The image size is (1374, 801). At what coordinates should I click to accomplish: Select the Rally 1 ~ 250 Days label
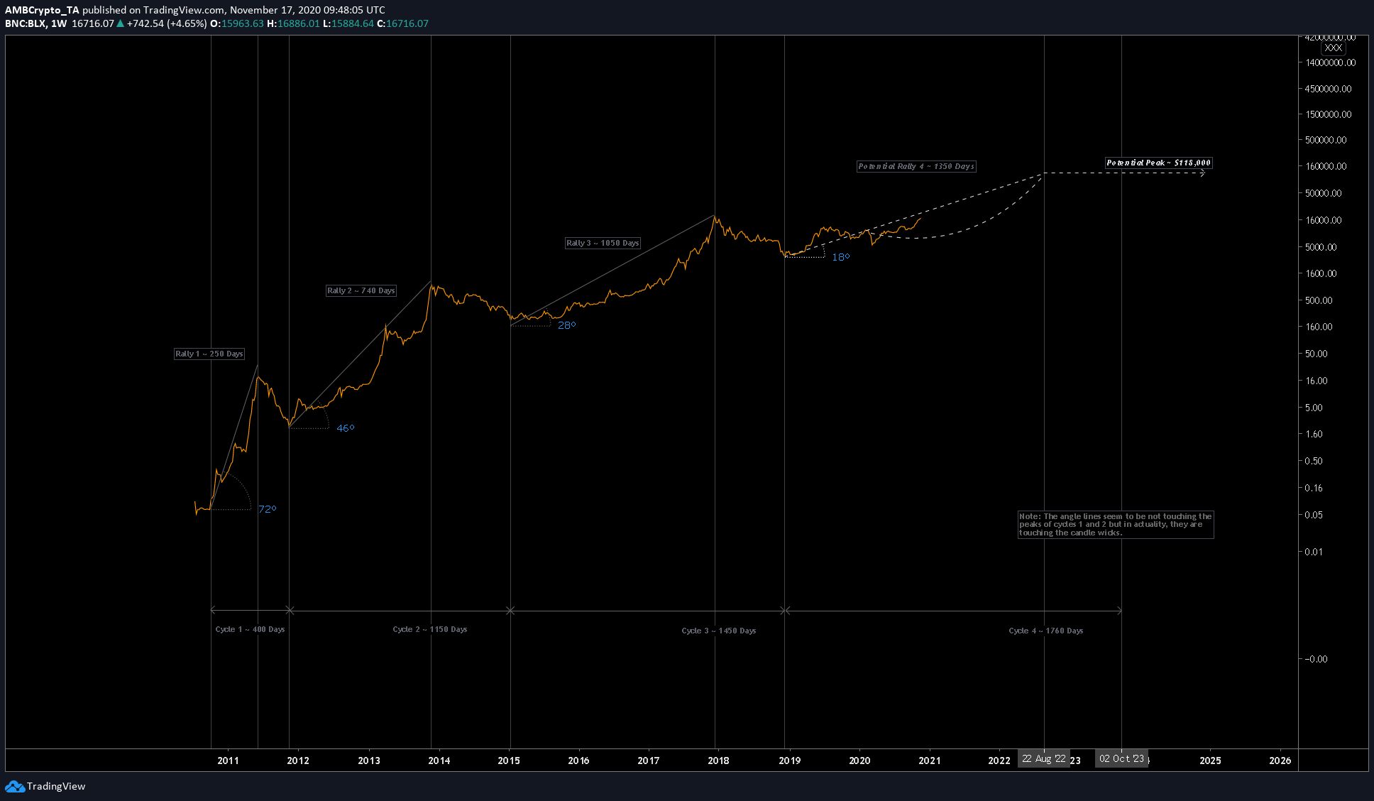pyautogui.click(x=209, y=354)
